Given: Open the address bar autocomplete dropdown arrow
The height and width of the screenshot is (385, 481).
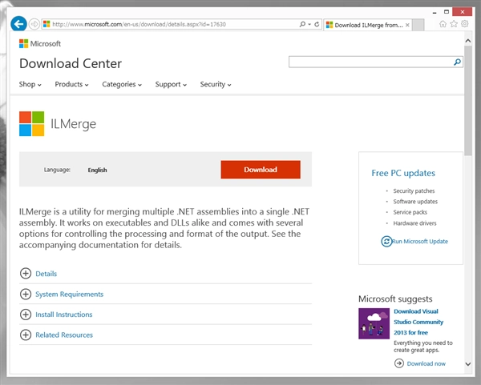Looking at the screenshot, I should pyautogui.click(x=309, y=24).
